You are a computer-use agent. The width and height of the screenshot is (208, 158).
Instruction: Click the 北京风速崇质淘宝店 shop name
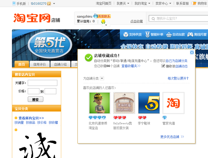pyautogui.click(x=98, y=126)
